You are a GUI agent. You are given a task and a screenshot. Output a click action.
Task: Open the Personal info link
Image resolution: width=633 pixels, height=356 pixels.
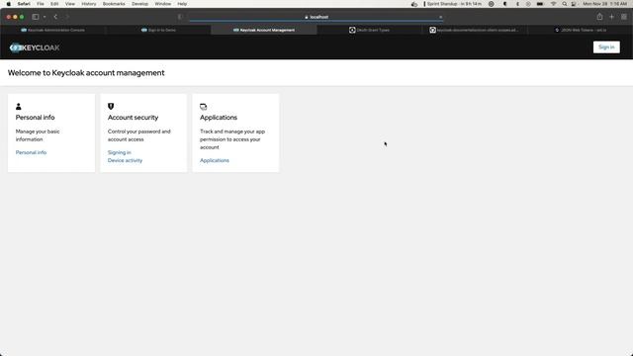tap(31, 152)
